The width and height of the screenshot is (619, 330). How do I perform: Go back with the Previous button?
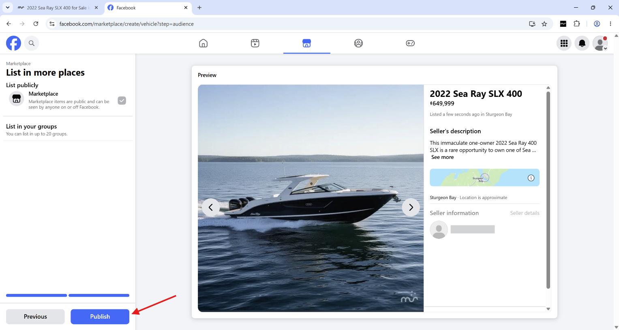(35, 317)
